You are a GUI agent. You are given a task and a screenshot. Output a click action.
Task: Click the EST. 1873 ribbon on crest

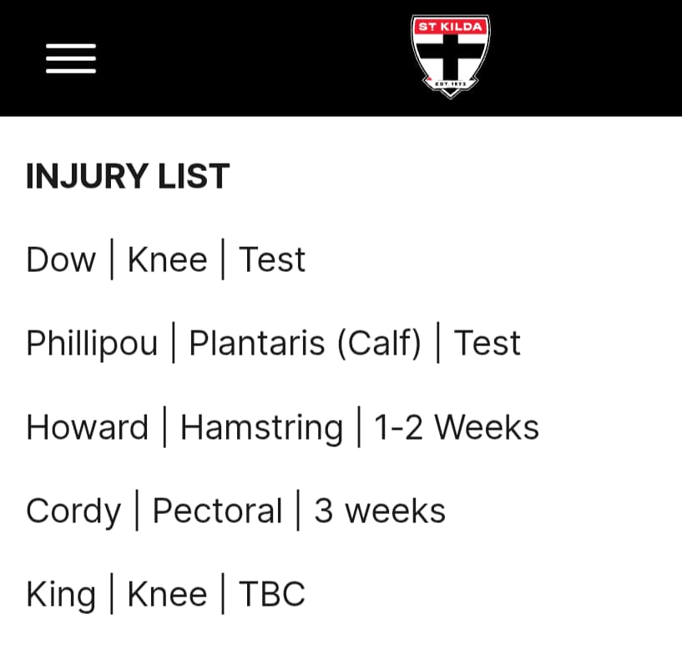451,84
